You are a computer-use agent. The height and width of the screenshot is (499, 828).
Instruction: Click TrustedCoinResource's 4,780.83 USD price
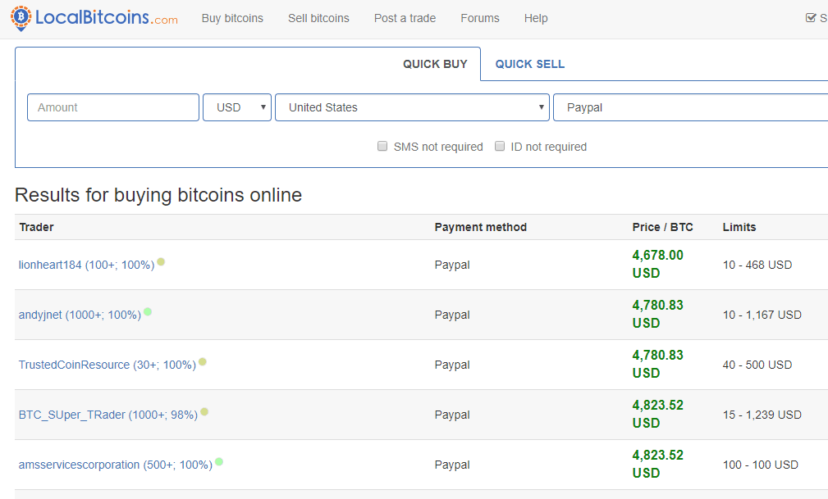click(658, 365)
